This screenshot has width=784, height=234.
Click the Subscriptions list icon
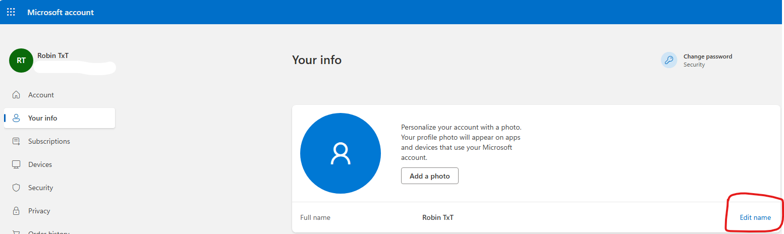pyautogui.click(x=16, y=141)
